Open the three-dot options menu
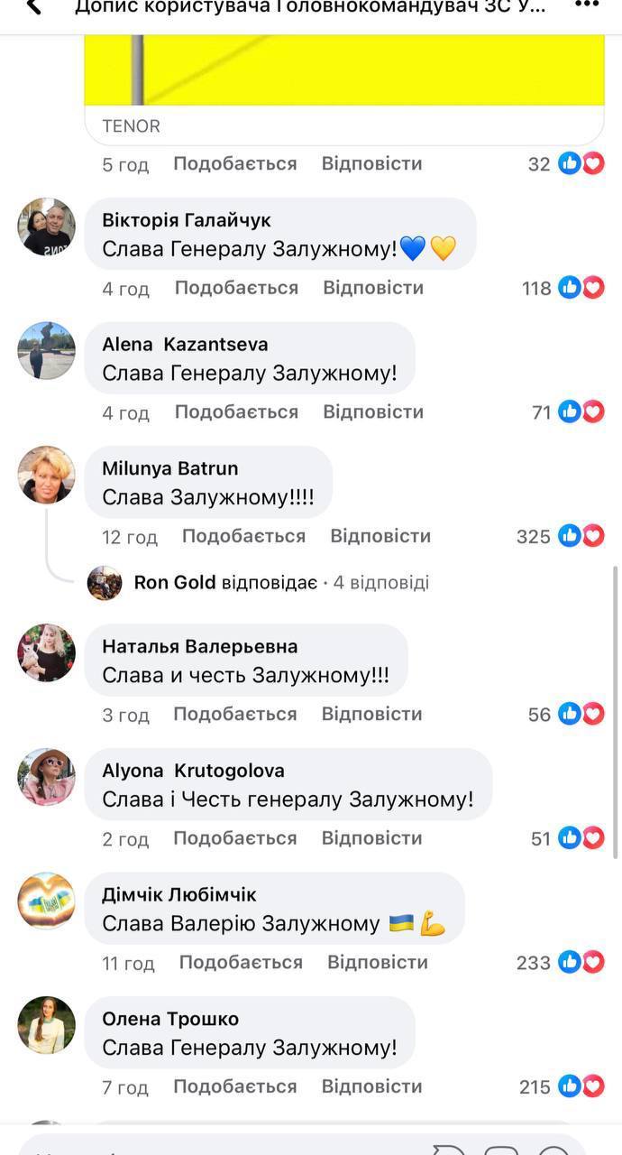This screenshot has height=1155, width=622. (587, 5)
